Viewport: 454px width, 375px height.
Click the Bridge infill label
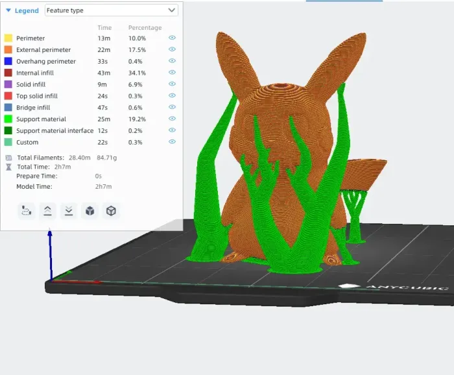(33, 108)
